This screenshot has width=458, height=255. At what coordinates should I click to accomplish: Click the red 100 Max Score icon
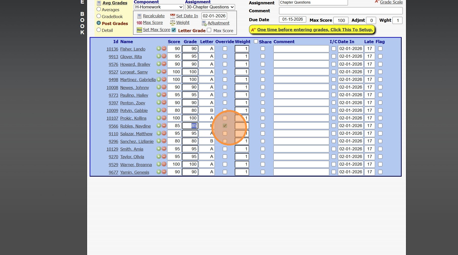[x=139, y=23]
